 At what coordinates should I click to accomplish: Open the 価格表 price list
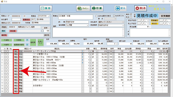[33, 42]
